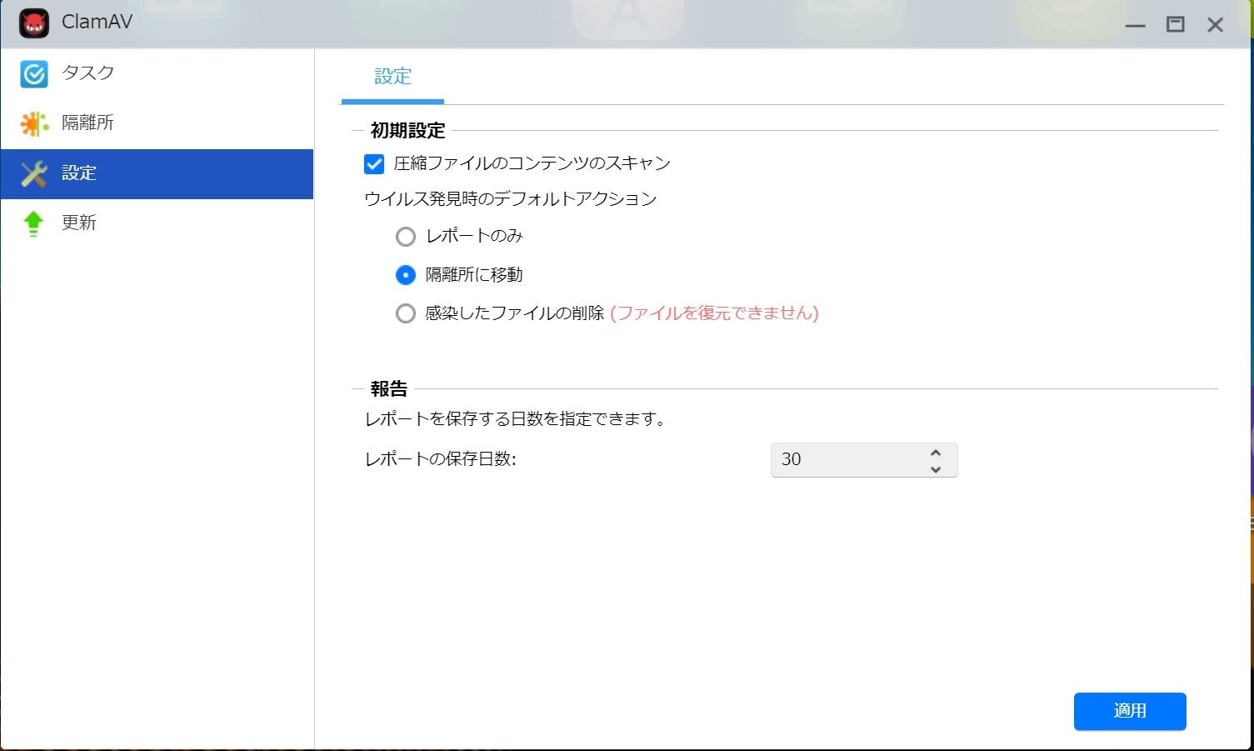Click the green update arrow icon
This screenshot has width=1254, height=751.
pyautogui.click(x=34, y=223)
